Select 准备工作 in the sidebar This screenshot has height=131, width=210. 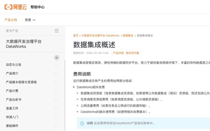12,108
